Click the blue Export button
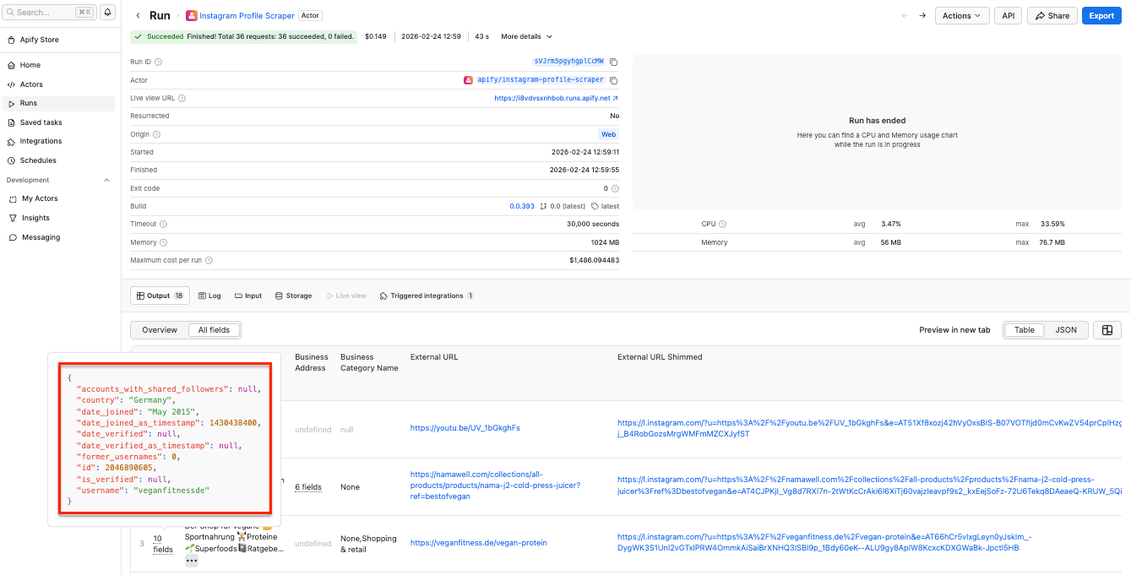Viewport: 1131px width, 575px height. 1101,16
